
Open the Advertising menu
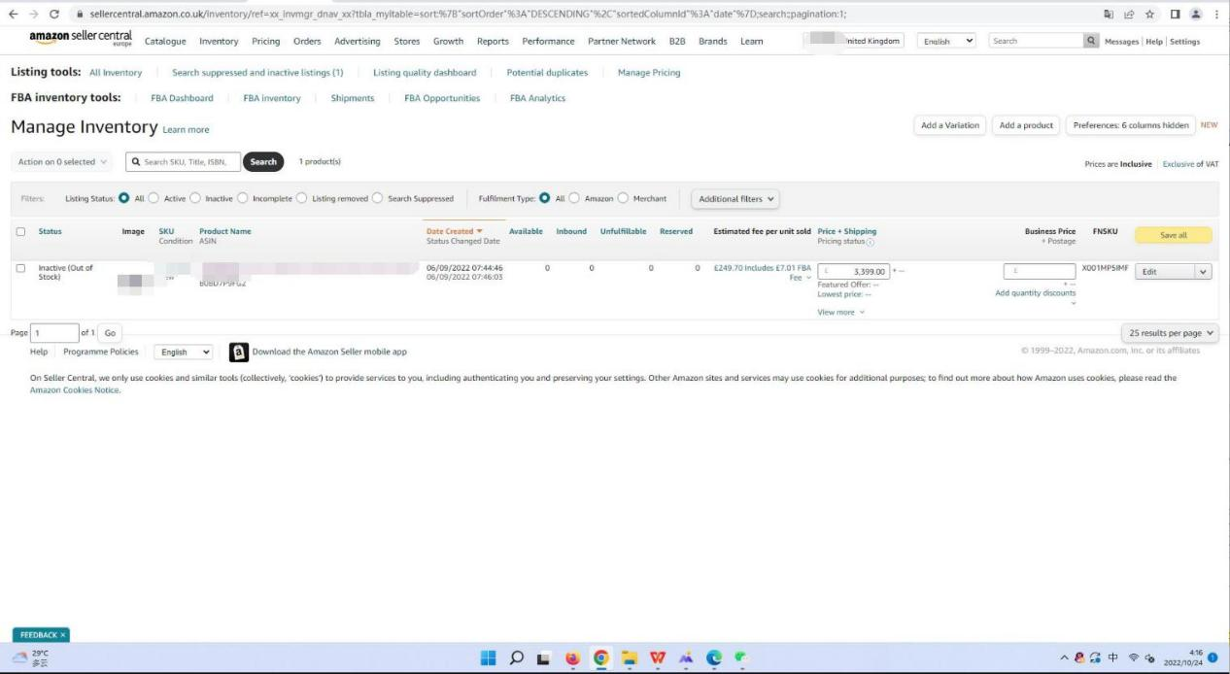tap(358, 42)
